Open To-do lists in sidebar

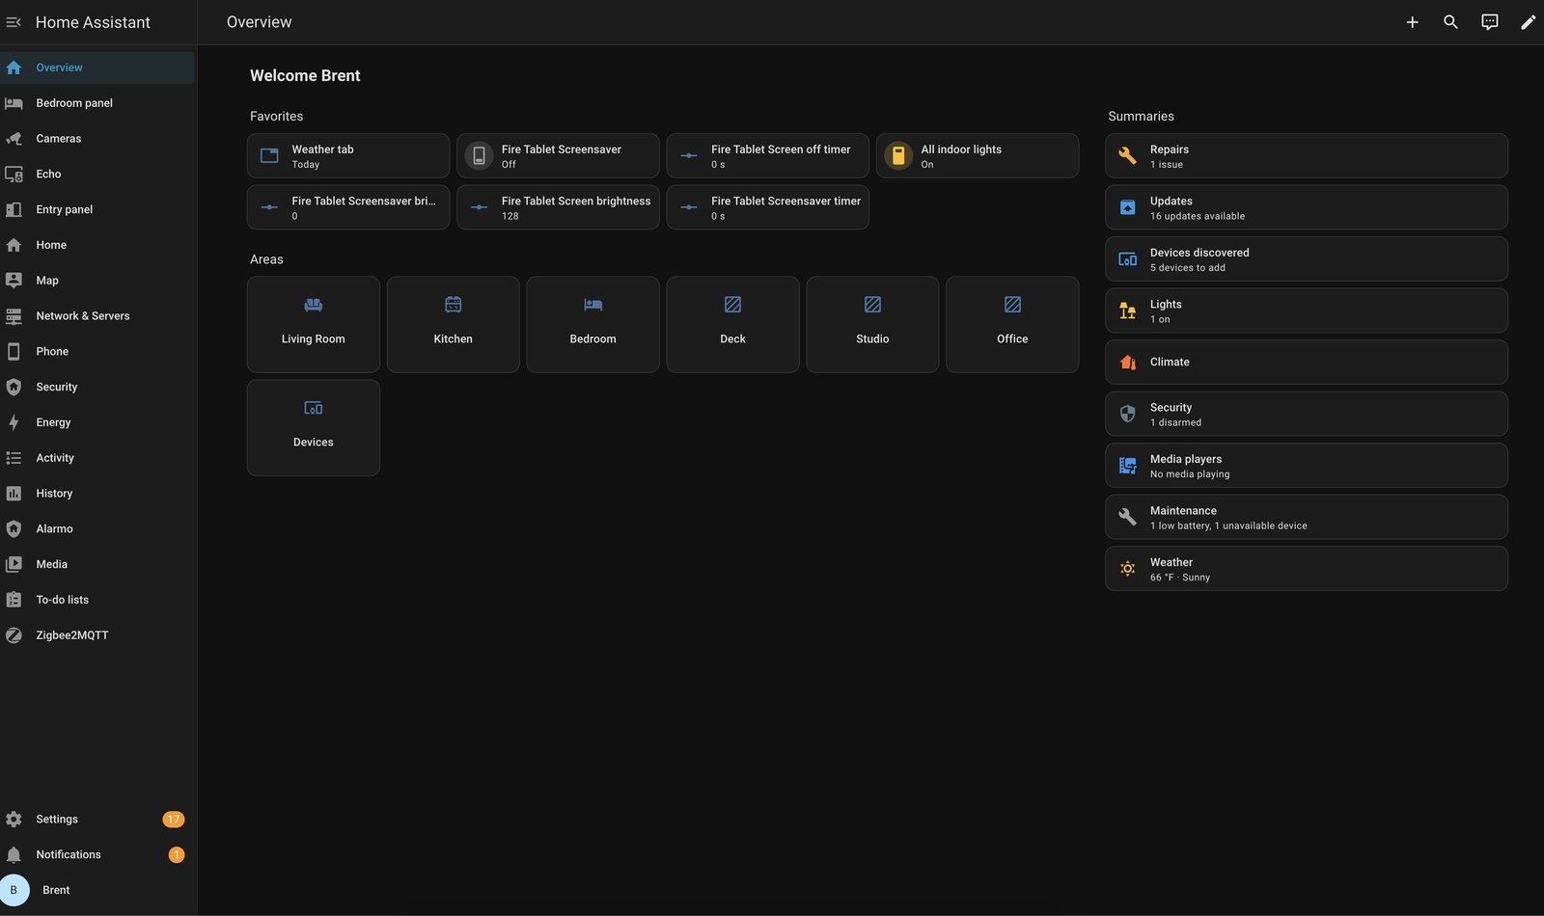pos(97,600)
